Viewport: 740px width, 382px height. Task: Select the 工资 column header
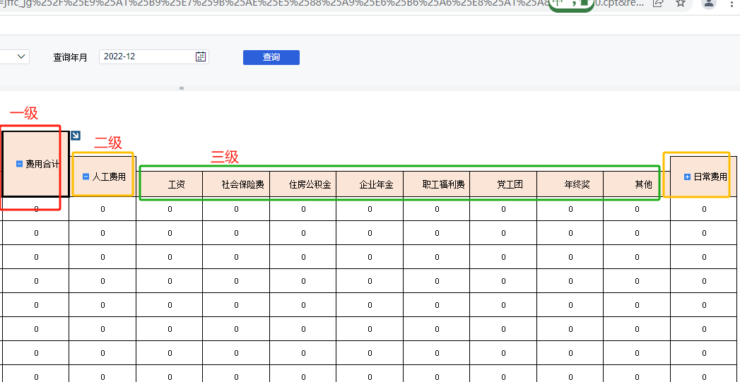pyautogui.click(x=176, y=185)
